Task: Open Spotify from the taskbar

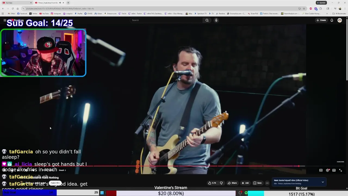Action: click(246, 193)
